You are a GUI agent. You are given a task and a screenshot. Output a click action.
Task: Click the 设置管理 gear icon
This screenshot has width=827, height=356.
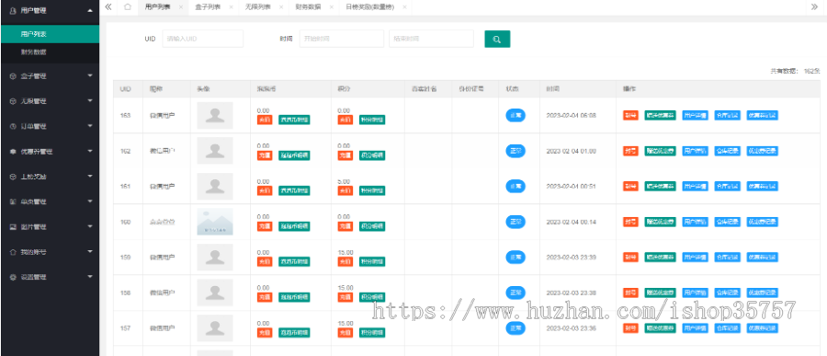click(x=13, y=277)
